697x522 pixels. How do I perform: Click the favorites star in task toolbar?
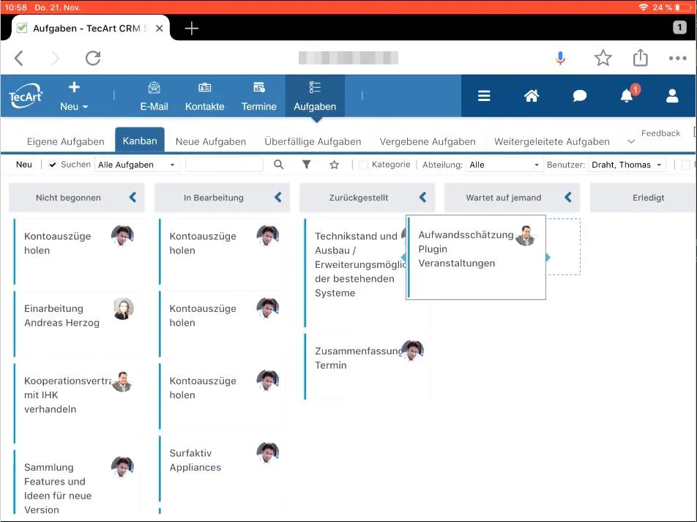pyautogui.click(x=335, y=165)
